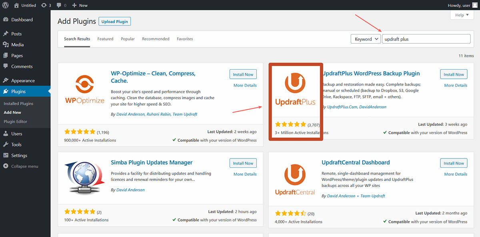Open the updates indicator showing 3
This screenshot has height=237, width=480.
point(46,5)
